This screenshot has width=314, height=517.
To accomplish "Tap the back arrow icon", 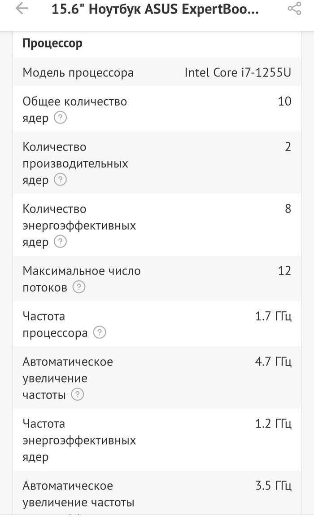I will (x=22, y=9).
